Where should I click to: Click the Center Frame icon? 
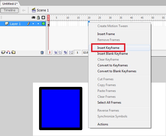pos(50,52)
